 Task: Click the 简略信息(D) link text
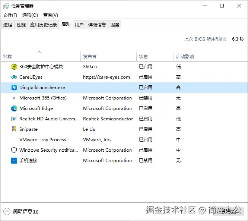coord(26,212)
